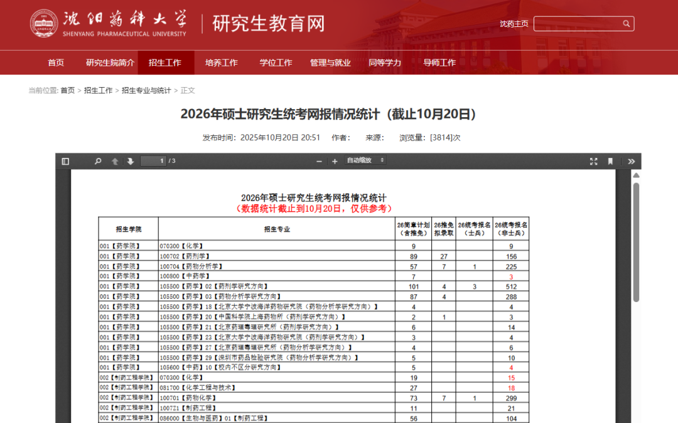Click the PDF bookmark current view icon
The image size is (678, 423).
[610, 161]
